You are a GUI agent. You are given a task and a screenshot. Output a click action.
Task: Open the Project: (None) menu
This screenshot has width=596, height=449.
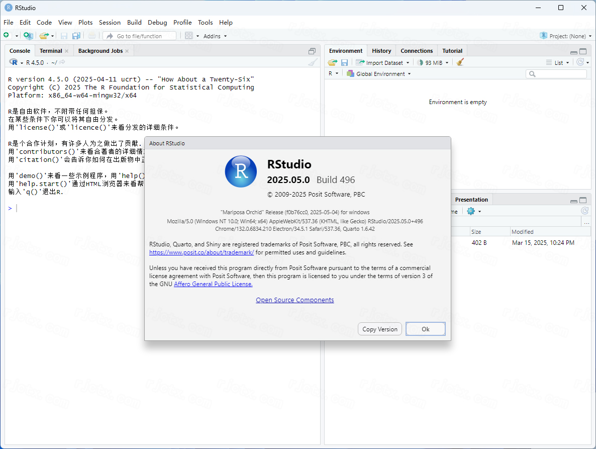point(565,36)
